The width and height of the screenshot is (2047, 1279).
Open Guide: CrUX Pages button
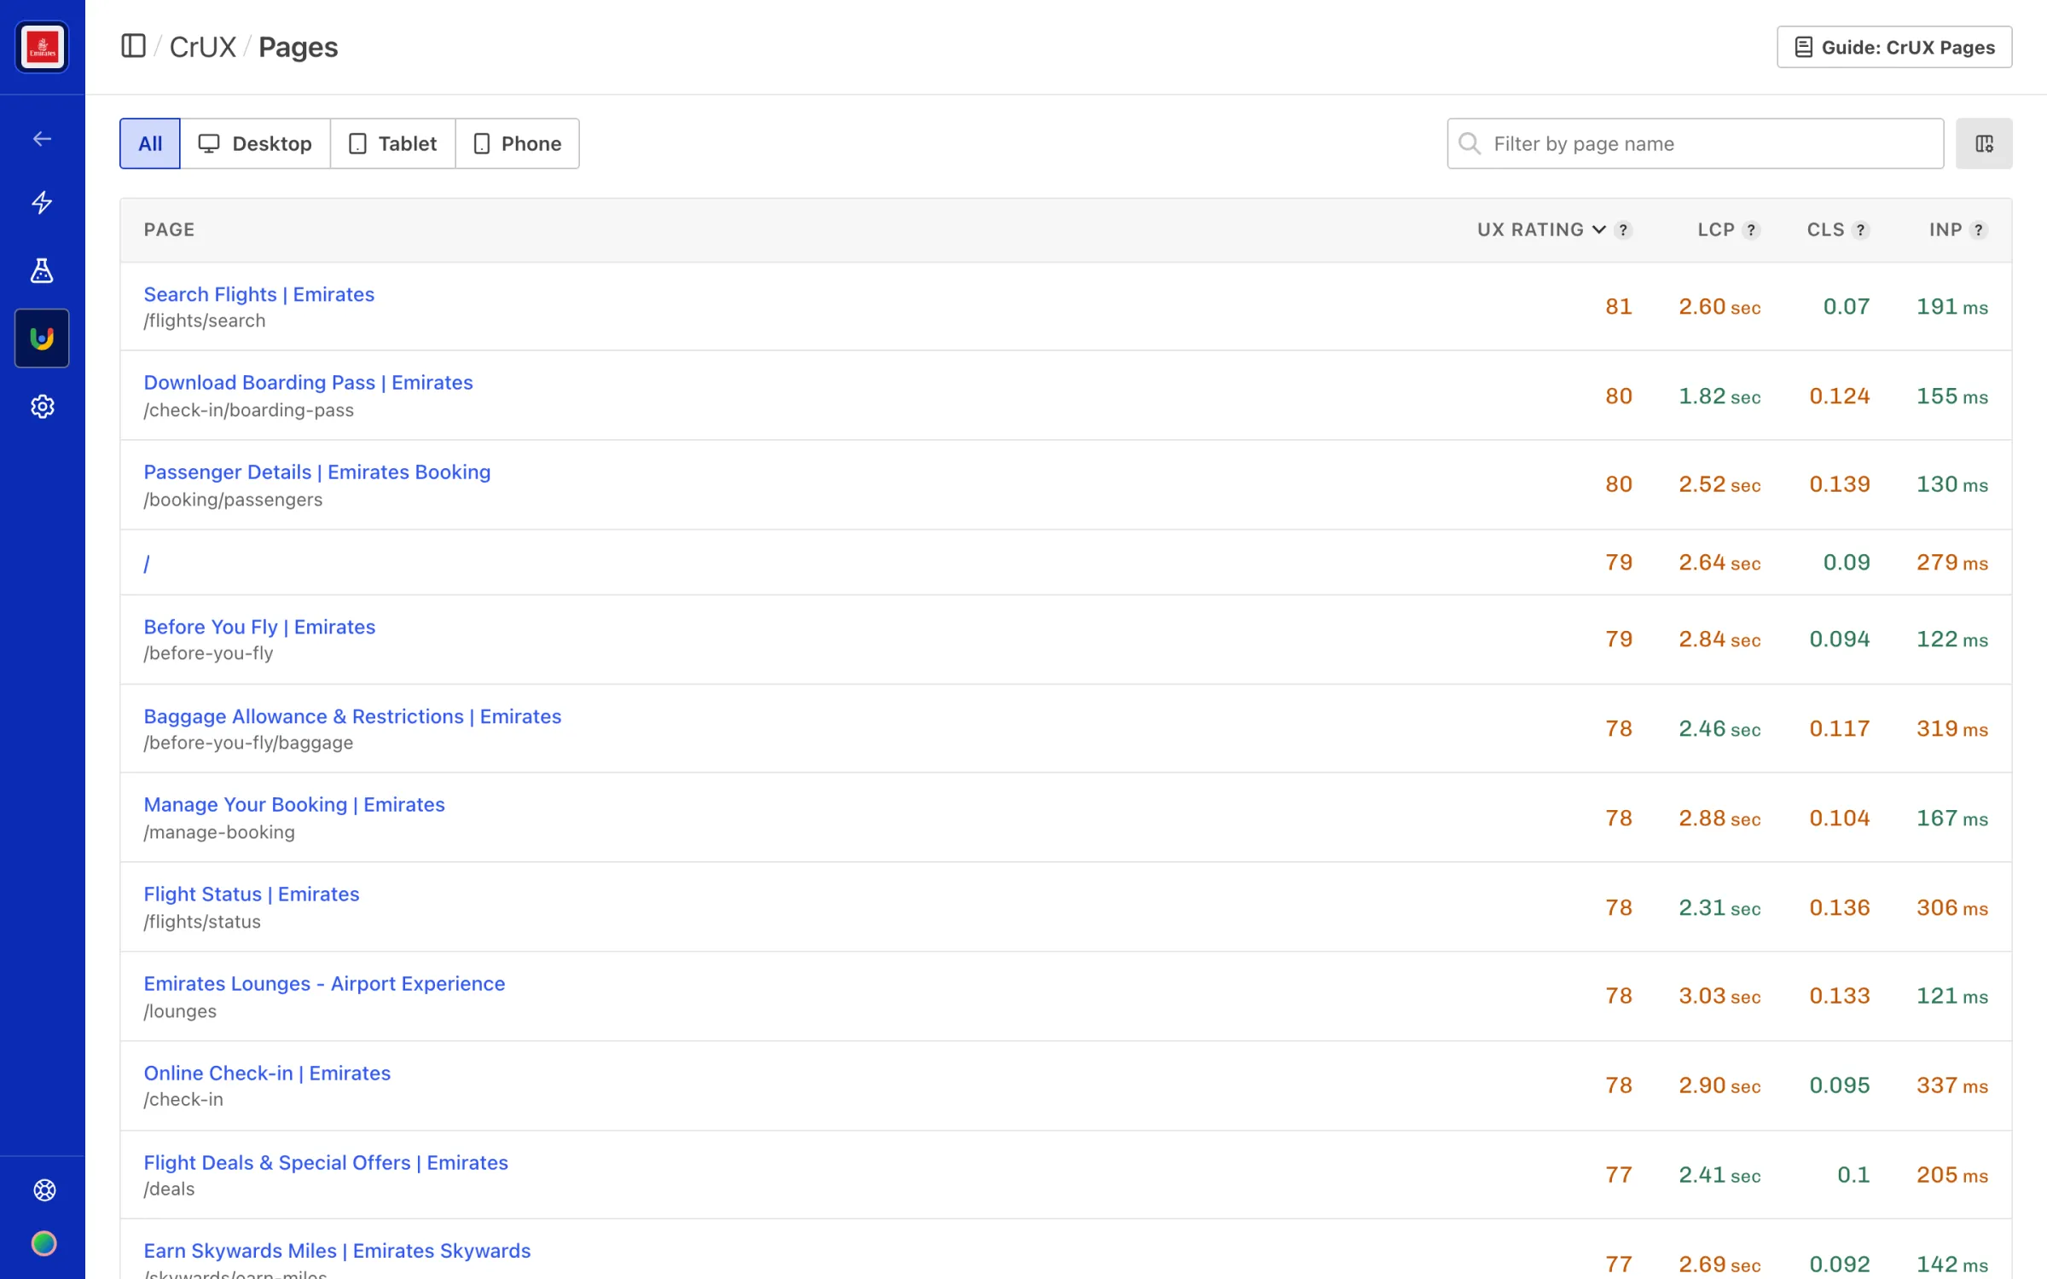[x=1894, y=47]
